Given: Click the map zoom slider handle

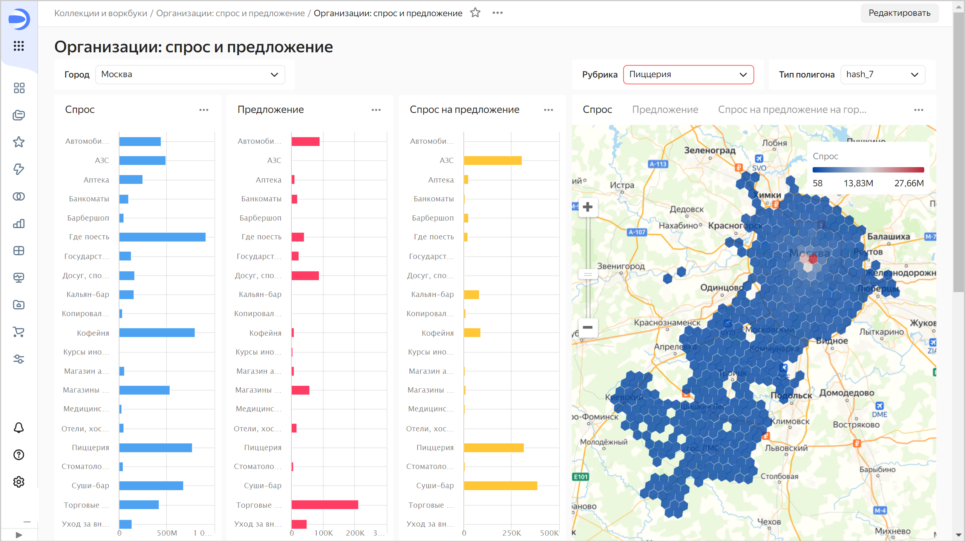Looking at the screenshot, I should point(588,274).
